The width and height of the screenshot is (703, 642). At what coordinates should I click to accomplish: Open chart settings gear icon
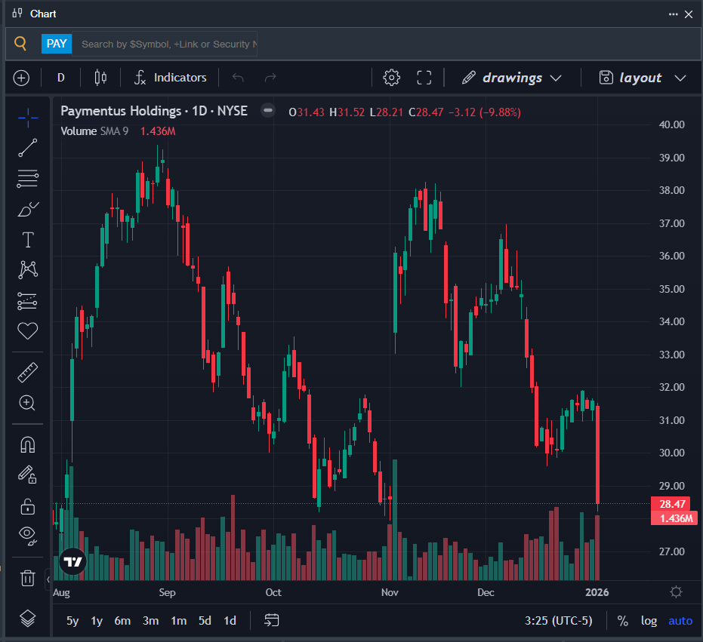pyautogui.click(x=391, y=78)
